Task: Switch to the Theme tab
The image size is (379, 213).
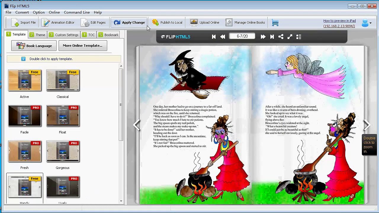Action: tap(37, 35)
